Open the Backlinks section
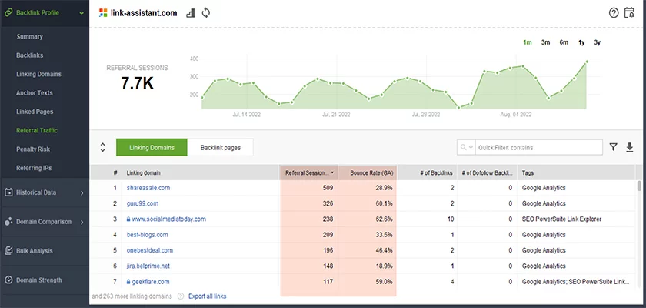The width and height of the screenshot is (646, 308). 30,55
